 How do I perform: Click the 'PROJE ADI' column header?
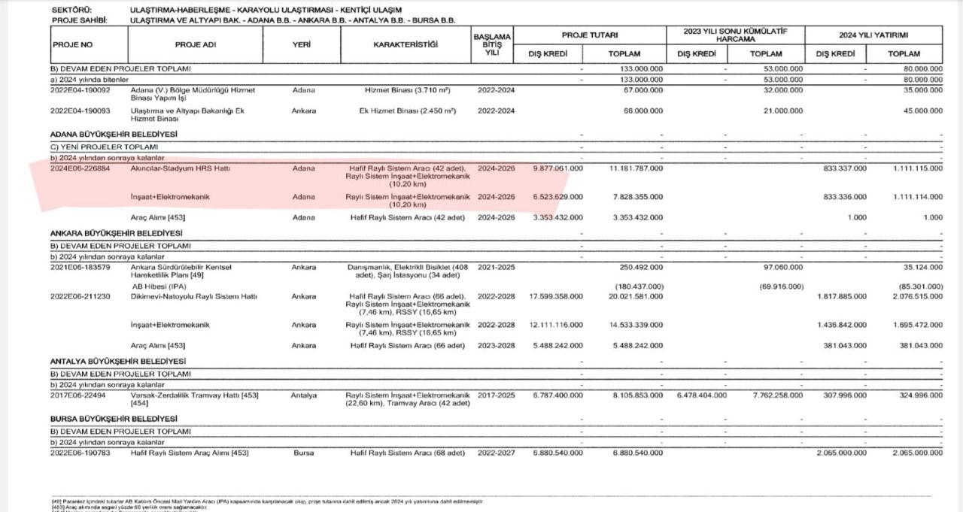pos(196,44)
